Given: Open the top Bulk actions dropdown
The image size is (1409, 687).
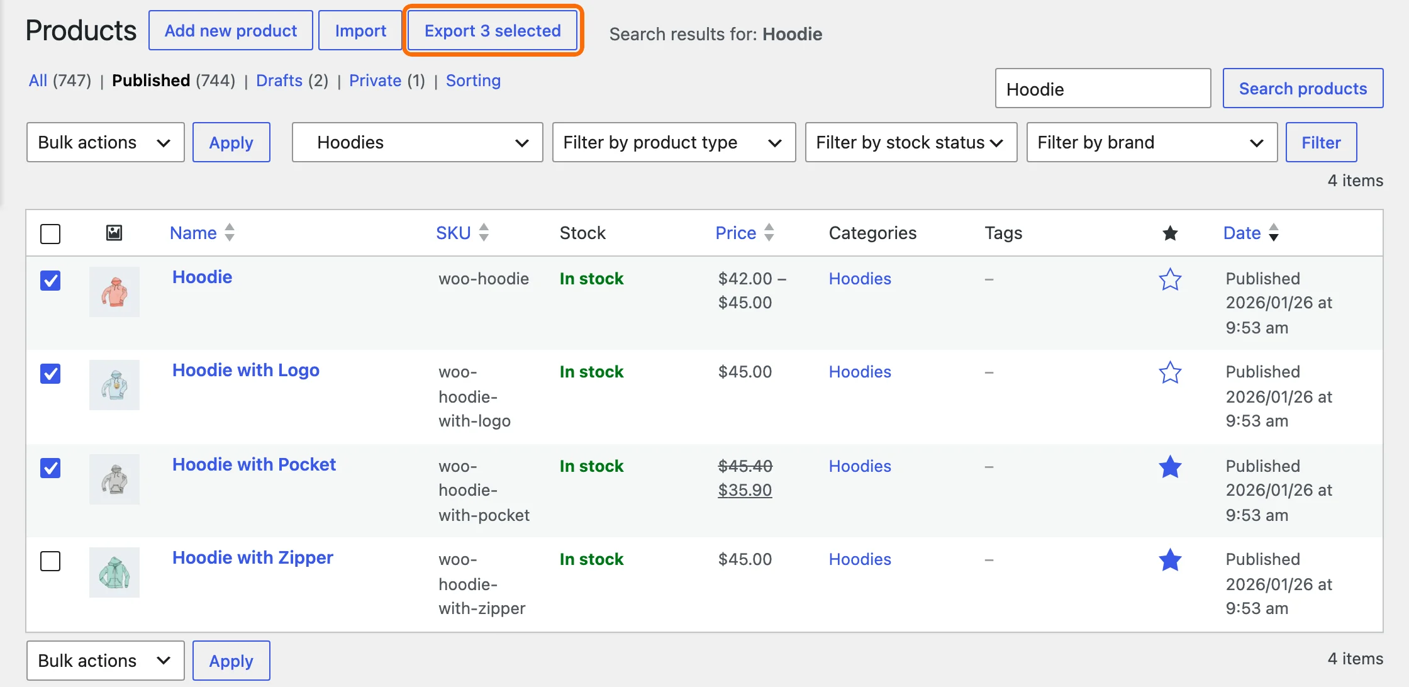Looking at the screenshot, I should tap(106, 143).
